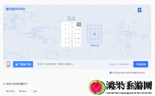Click the 055_.png file name
The width and height of the screenshot is (155, 96).
tap(71, 17)
